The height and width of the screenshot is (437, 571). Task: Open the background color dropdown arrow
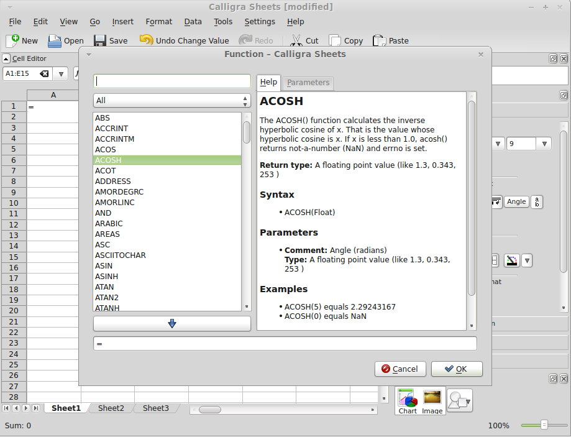pyautogui.click(x=527, y=260)
